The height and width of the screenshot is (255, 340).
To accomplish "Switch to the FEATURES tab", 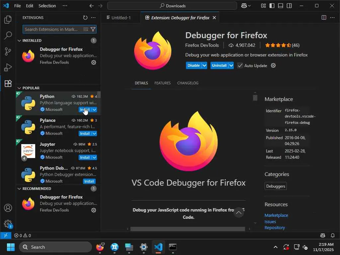I will tap(162, 83).
